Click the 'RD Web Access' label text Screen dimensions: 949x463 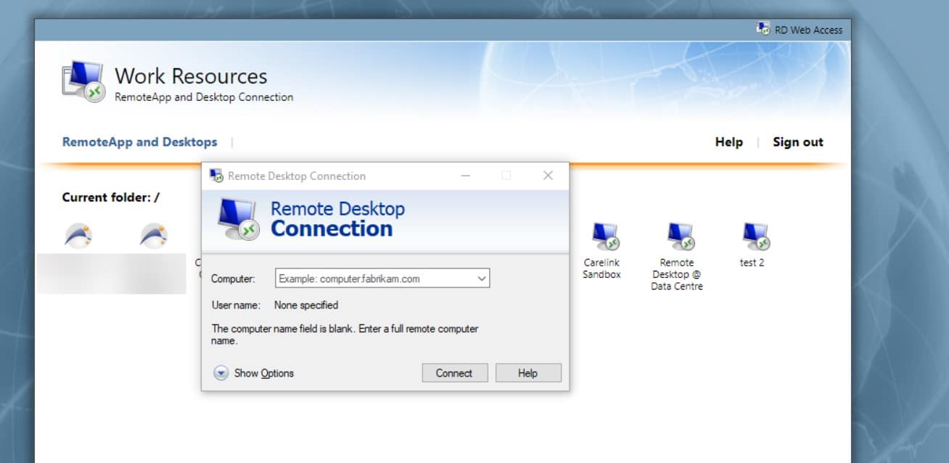tap(808, 30)
